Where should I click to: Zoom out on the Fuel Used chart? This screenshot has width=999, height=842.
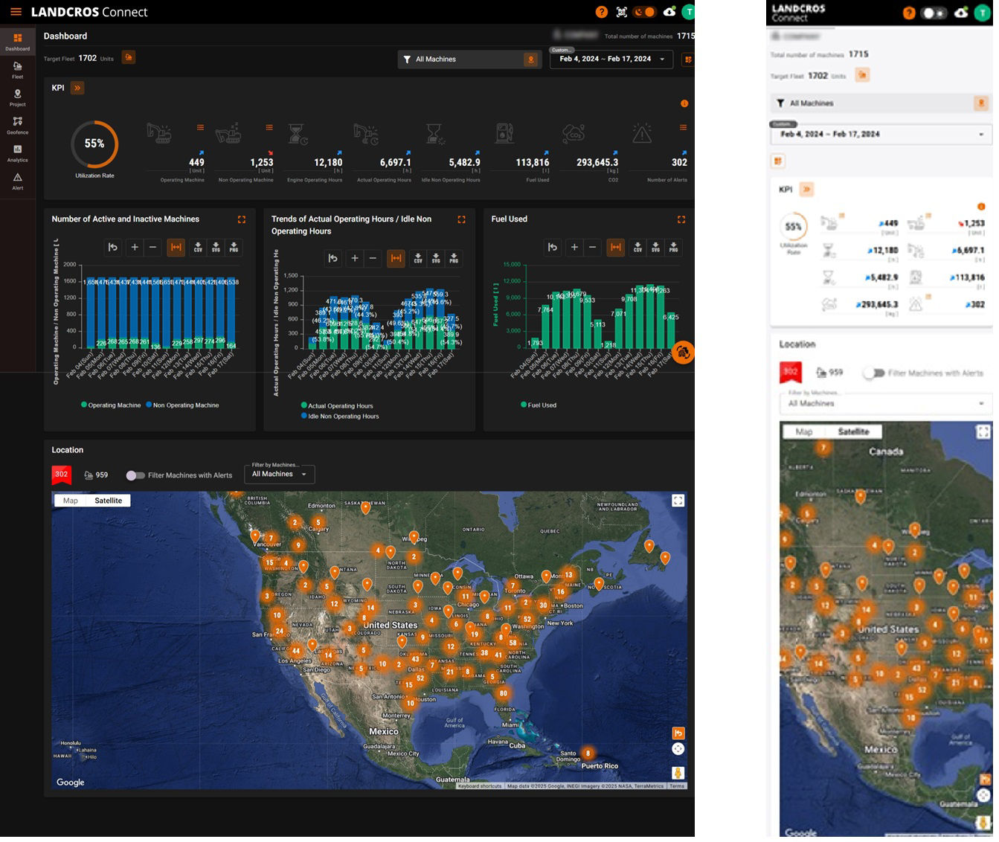point(592,248)
